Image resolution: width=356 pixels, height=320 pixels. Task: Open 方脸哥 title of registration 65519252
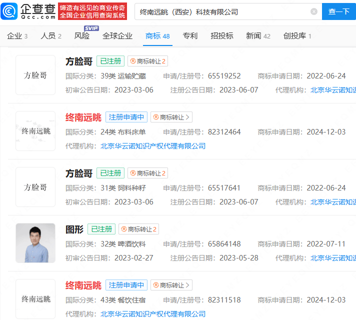coord(79,61)
